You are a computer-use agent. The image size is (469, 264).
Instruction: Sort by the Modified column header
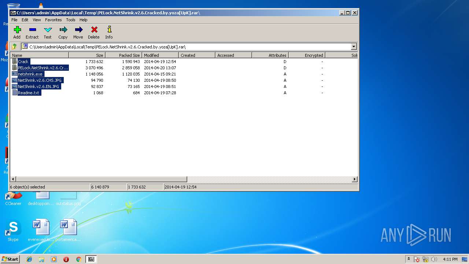coord(160,55)
